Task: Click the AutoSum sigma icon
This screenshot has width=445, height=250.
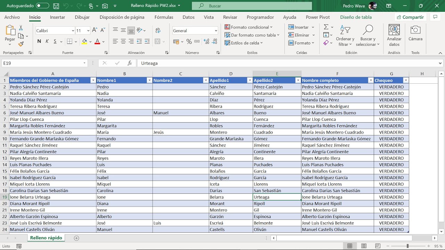Action: coord(326,27)
